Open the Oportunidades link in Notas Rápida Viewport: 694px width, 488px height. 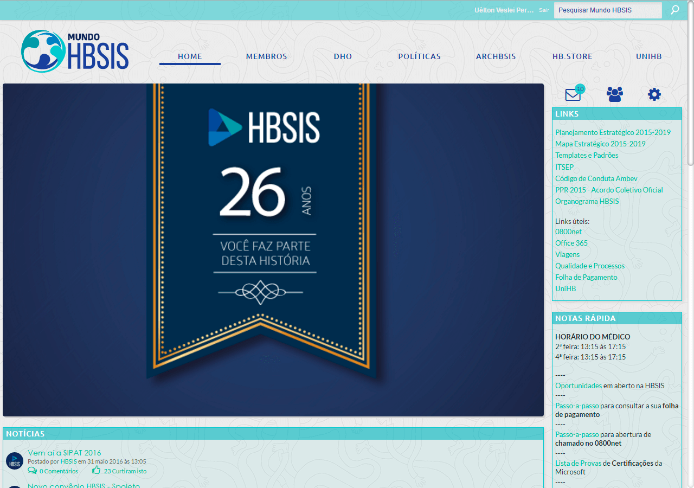point(579,386)
